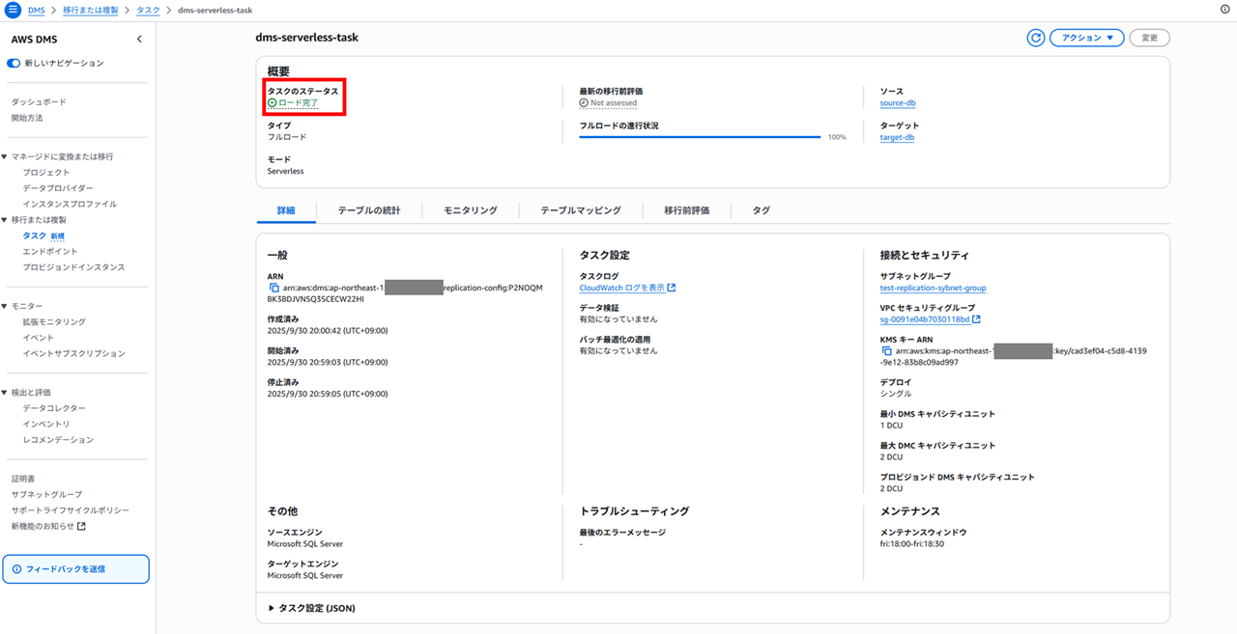The width and height of the screenshot is (1237, 634).
Task: Open プロビジョンドインスタンス in the sidebar
Action: click(x=73, y=267)
